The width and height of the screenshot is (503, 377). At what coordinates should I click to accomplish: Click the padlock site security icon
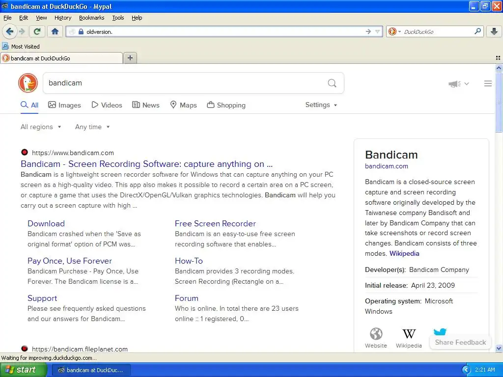(x=81, y=31)
